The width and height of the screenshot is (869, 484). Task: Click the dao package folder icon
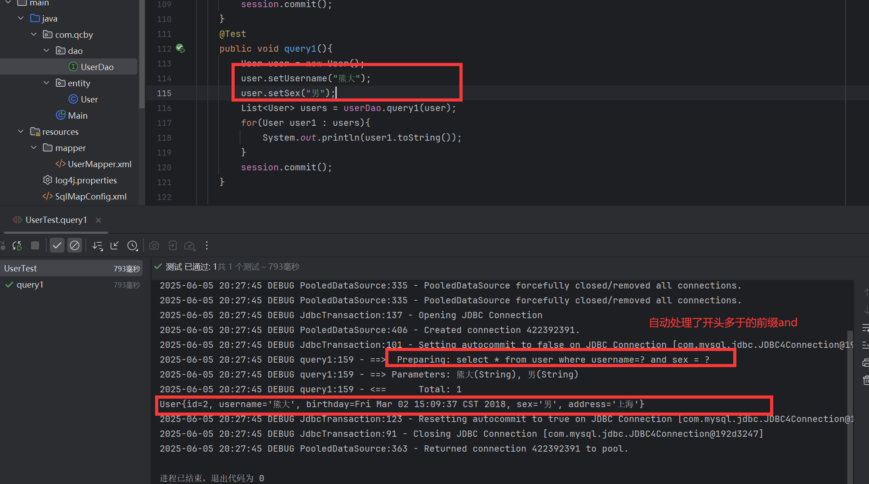(61, 50)
